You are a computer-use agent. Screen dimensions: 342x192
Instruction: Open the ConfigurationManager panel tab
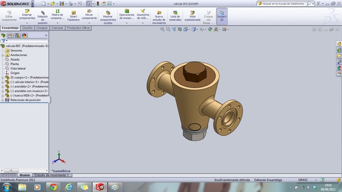point(17,35)
